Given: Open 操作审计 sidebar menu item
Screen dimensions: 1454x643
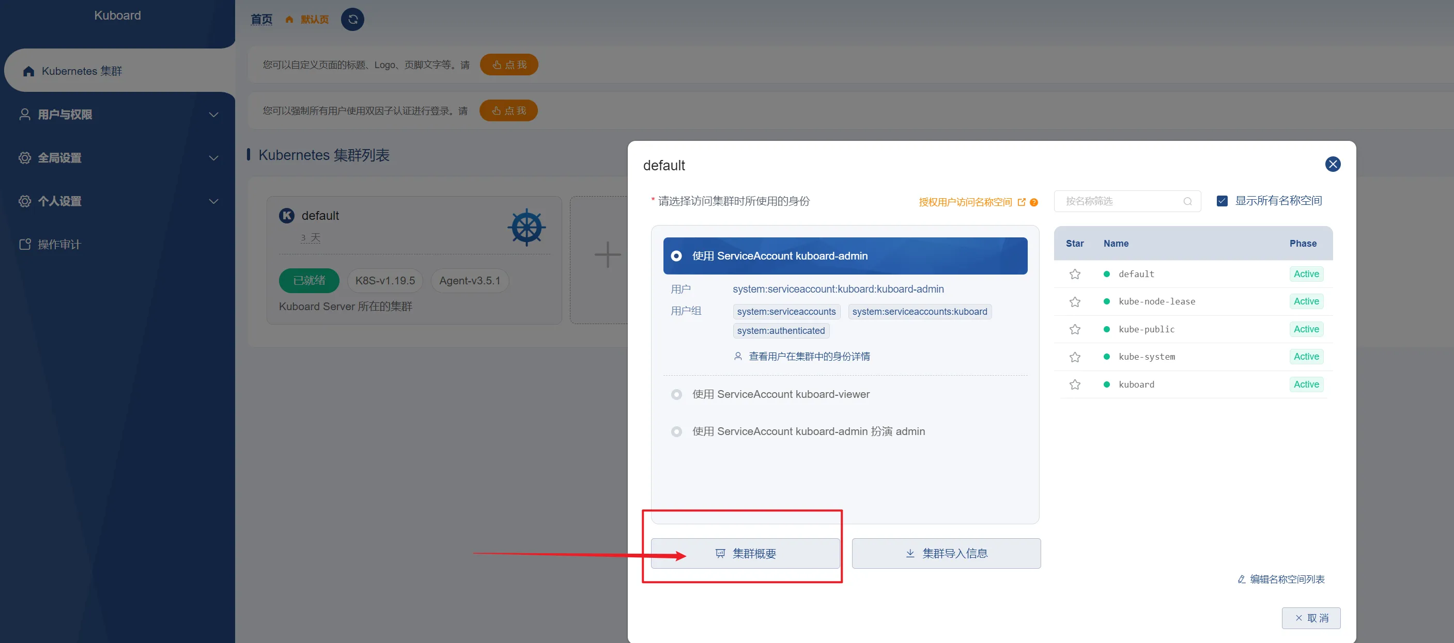Looking at the screenshot, I should 117,244.
